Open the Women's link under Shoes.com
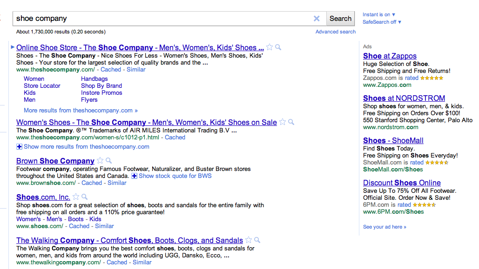Image resolution: width=479 pixels, height=269 pixels. tap(28, 219)
